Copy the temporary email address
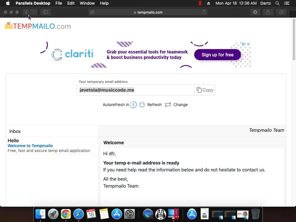This screenshot has height=222, width=296. click(x=205, y=90)
